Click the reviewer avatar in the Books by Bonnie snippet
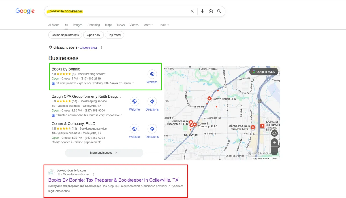The image size is (346, 198). click(53, 83)
